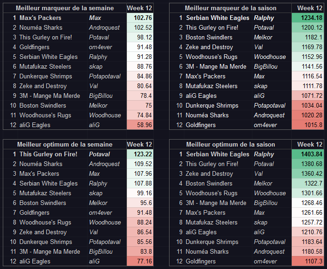Select the "Meilleur optimum de la saison" header

pyautogui.click(x=230, y=145)
